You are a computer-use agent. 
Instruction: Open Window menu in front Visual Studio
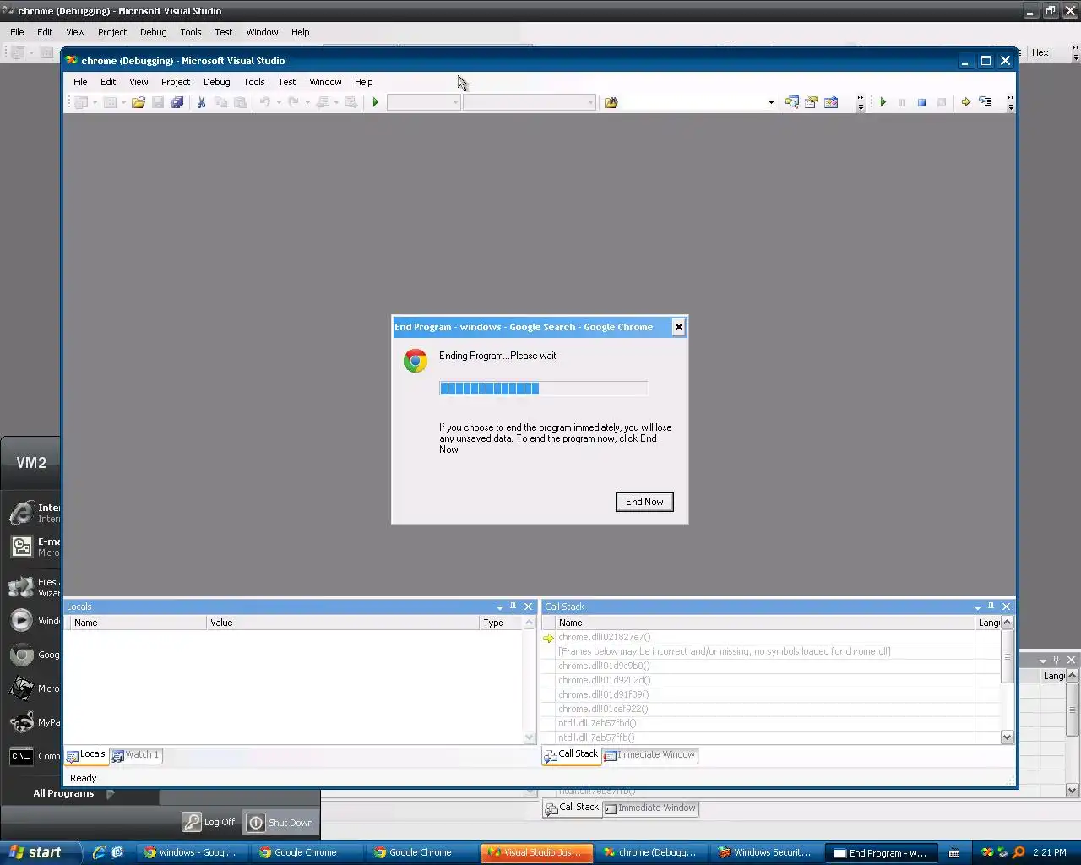point(325,82)
